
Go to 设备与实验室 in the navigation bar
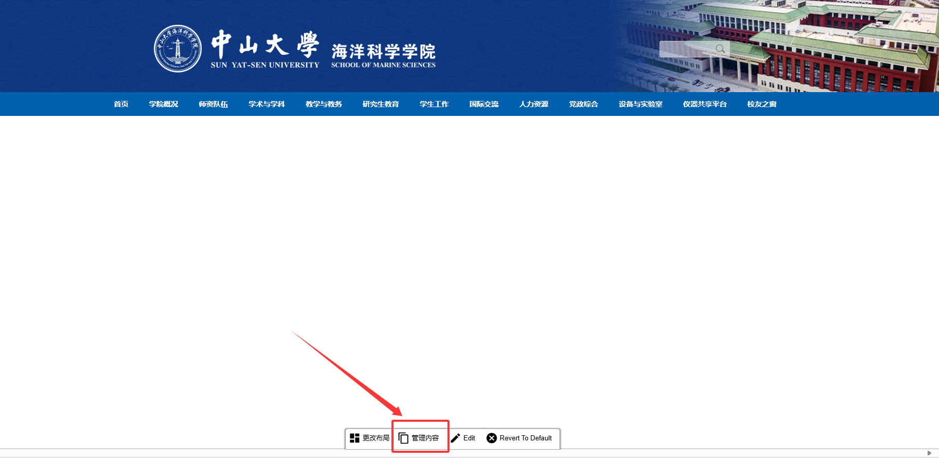[640, 104]
